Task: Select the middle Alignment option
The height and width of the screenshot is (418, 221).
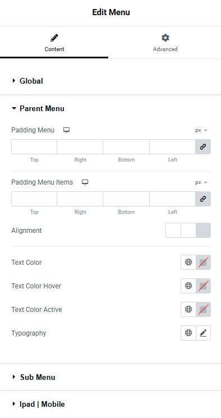Action: coord(188,231)
